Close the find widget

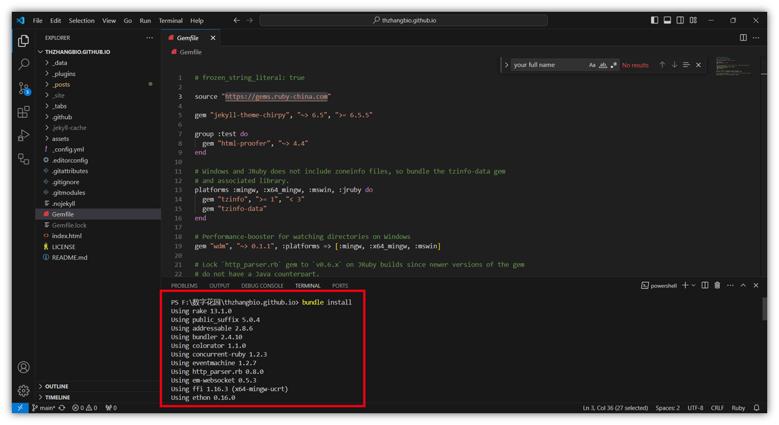[699, 65]
